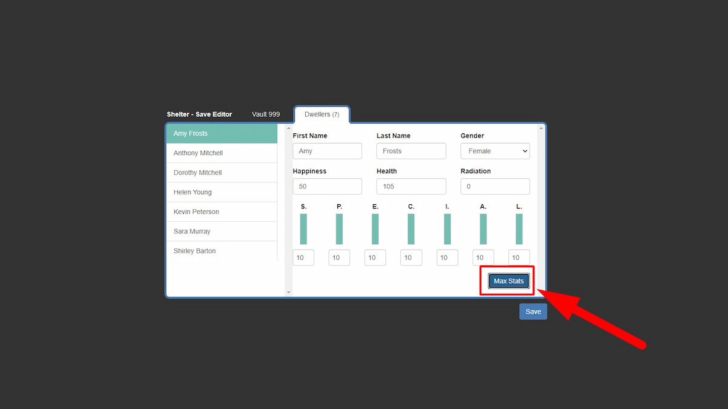
Task: Click the Strength (S.) stat bar
Action: coord(303,229)
